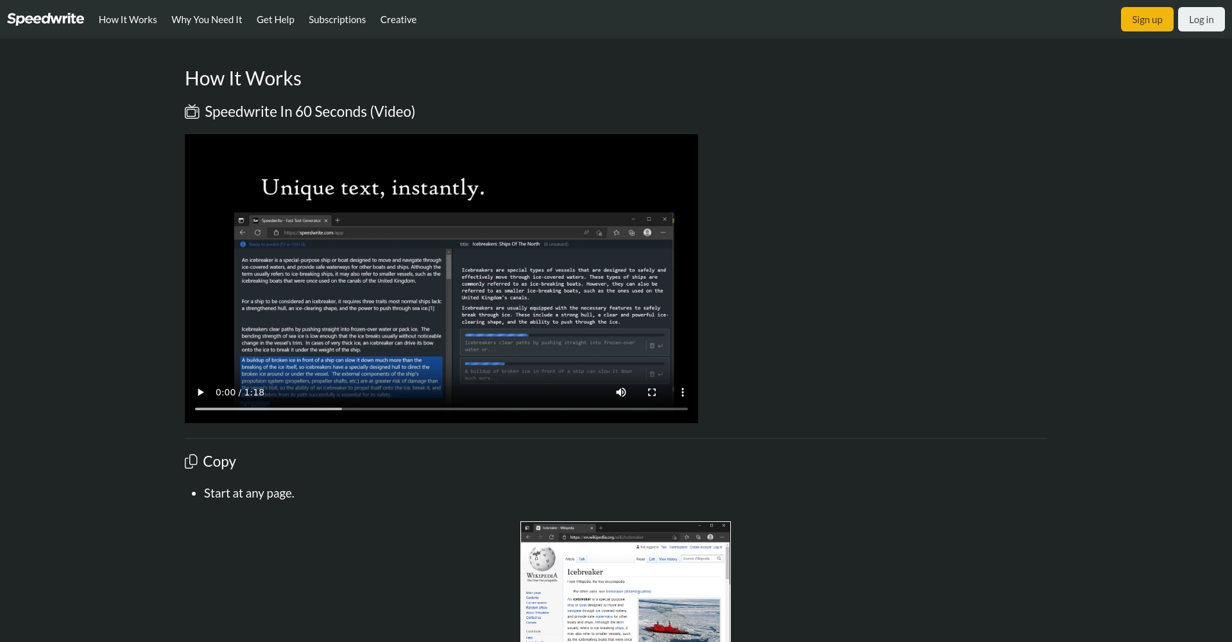This screenshot has height=642, width=1232.
Task: Open the Get Help page
Action: [275, 20]
